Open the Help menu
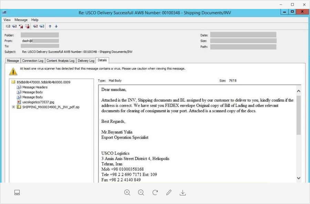Viewport: 310px width, 204px height. click(35, 20)
